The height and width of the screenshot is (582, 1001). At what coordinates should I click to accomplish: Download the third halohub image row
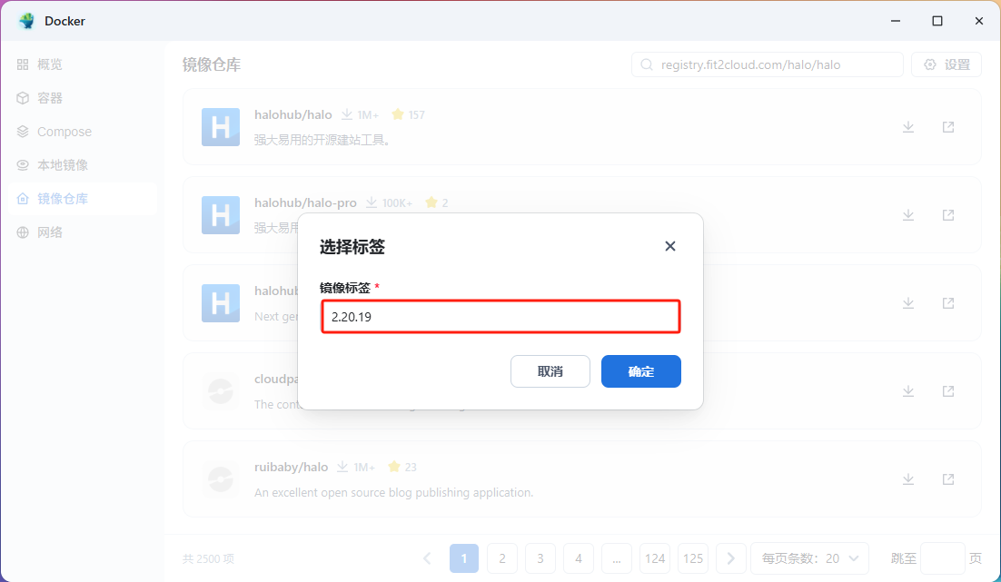tap(908, 303)
